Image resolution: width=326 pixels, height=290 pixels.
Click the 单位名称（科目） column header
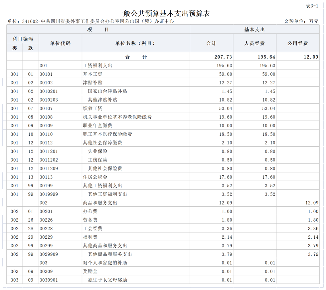pos(136,43)
